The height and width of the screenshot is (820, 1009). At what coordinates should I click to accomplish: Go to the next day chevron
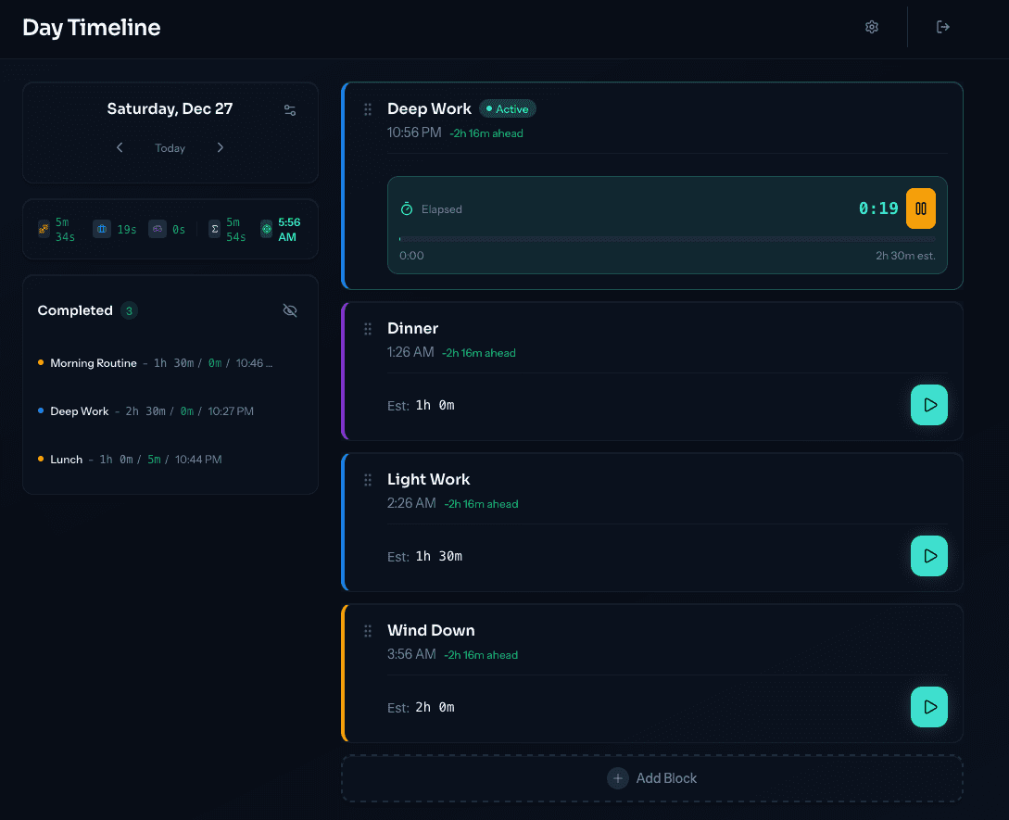coord(220,147)
